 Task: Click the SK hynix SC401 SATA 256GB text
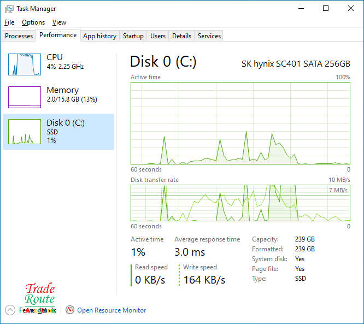point(296,64)
